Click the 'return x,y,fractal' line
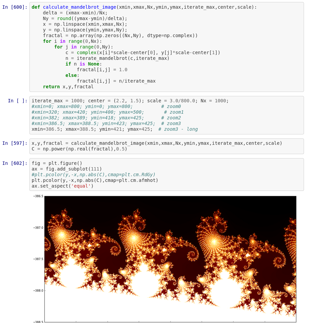This screenshot has width=310, height=323. (68, 87)
